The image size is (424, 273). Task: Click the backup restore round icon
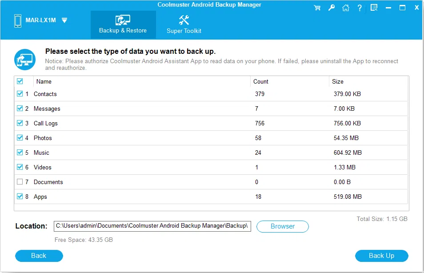[x=25, y=60]
